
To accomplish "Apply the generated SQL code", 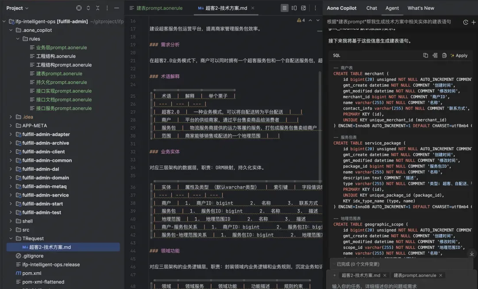I will [459, 55].
